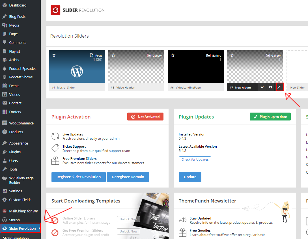
Task: Click the Live Updates refresh icon
Action: pos(55,136)
